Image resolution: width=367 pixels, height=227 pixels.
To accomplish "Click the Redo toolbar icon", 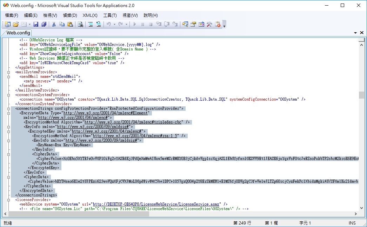I will 121,24.
